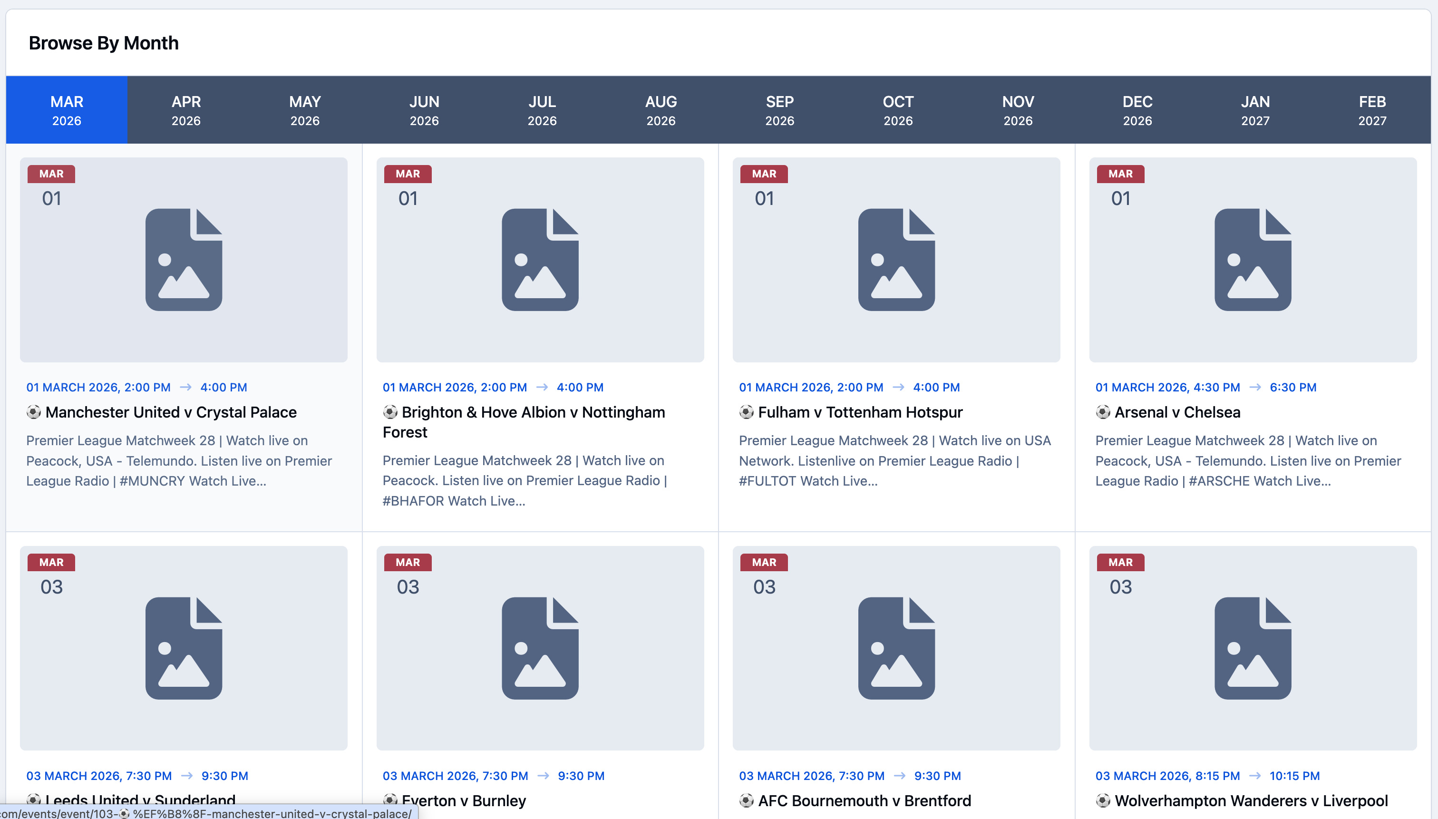Screen dimensions: 1438x819
Task: Click 03 MARCH 2026, 8:15 PM date text
Action: [x=1167, y=776]
